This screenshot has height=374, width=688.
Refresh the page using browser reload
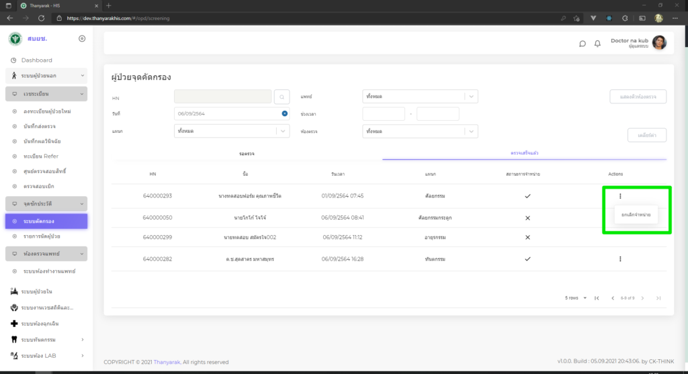click(42, 18)
